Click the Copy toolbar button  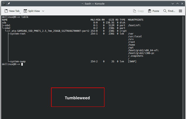(x=139, y=11)
